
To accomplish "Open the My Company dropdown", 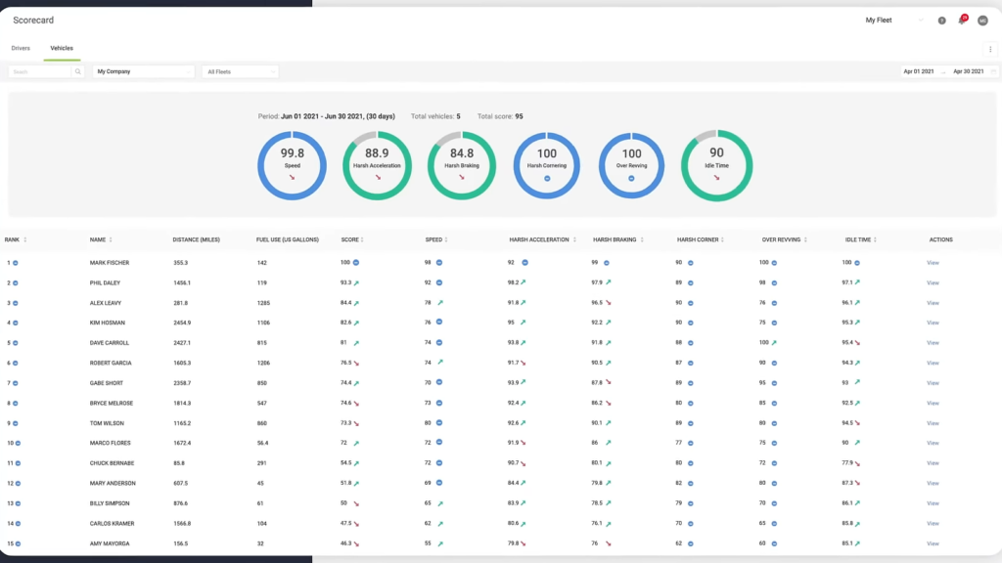I will 142,71.
